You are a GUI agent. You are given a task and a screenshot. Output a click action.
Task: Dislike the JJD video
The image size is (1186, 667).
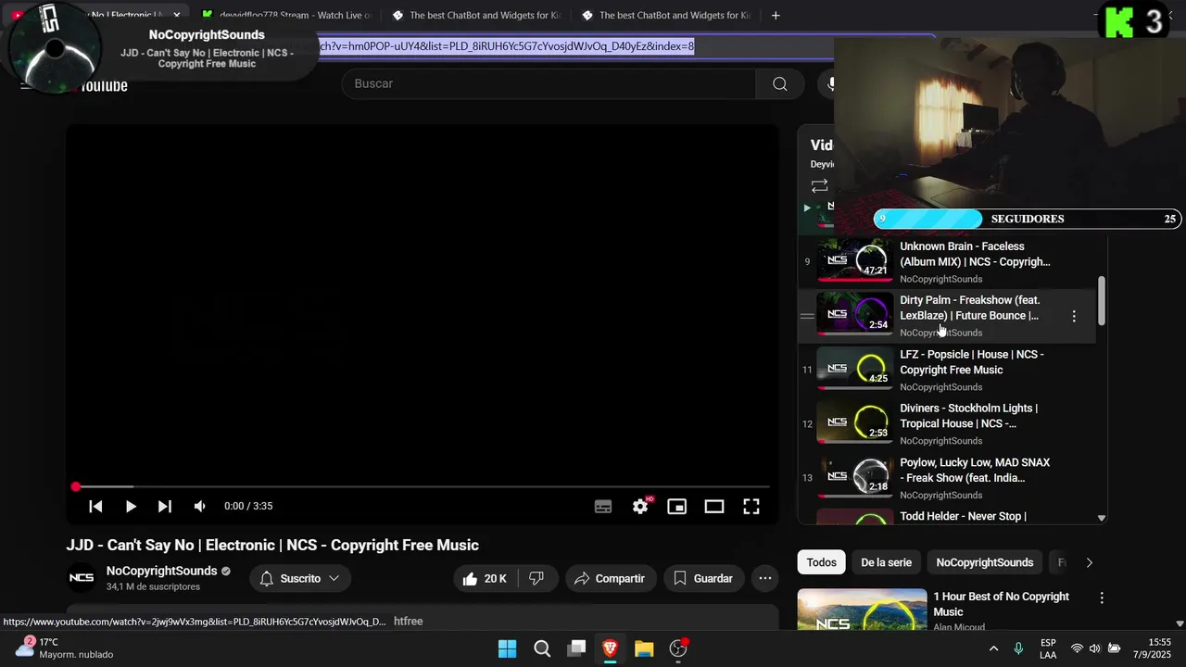coord(536,578)
